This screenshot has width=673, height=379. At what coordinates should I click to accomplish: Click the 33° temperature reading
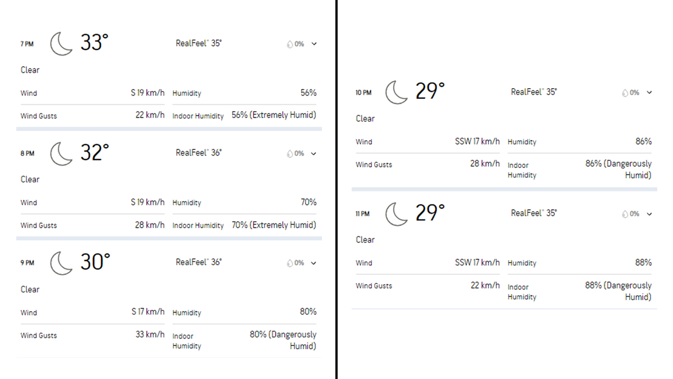click(x=94, y=43)
